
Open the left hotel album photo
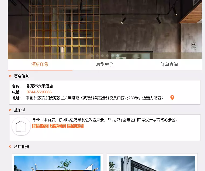click(x=57, y=163)
